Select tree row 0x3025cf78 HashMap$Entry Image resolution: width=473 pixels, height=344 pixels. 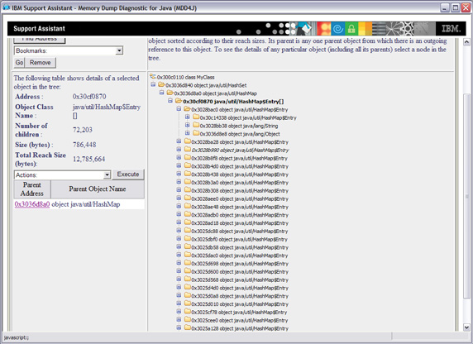coord(239,313)
